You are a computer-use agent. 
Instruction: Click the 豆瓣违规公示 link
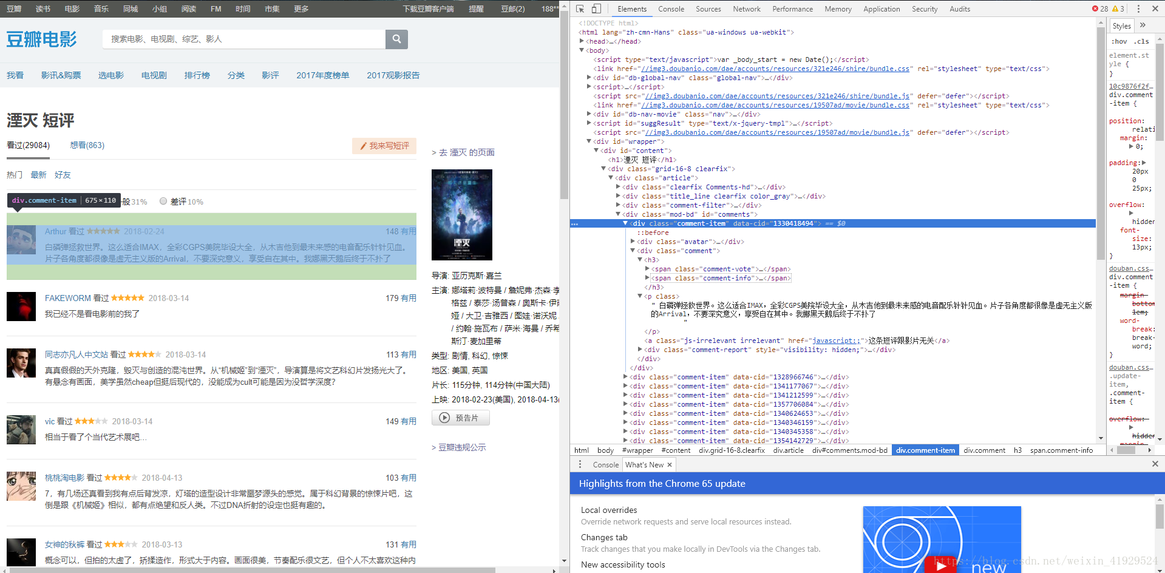[459, 447]
